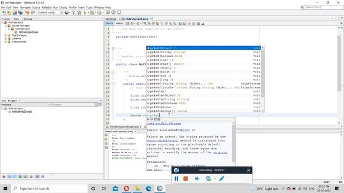Click the Open Project toolbar icon
344x193 pixels.
[15, 13]
